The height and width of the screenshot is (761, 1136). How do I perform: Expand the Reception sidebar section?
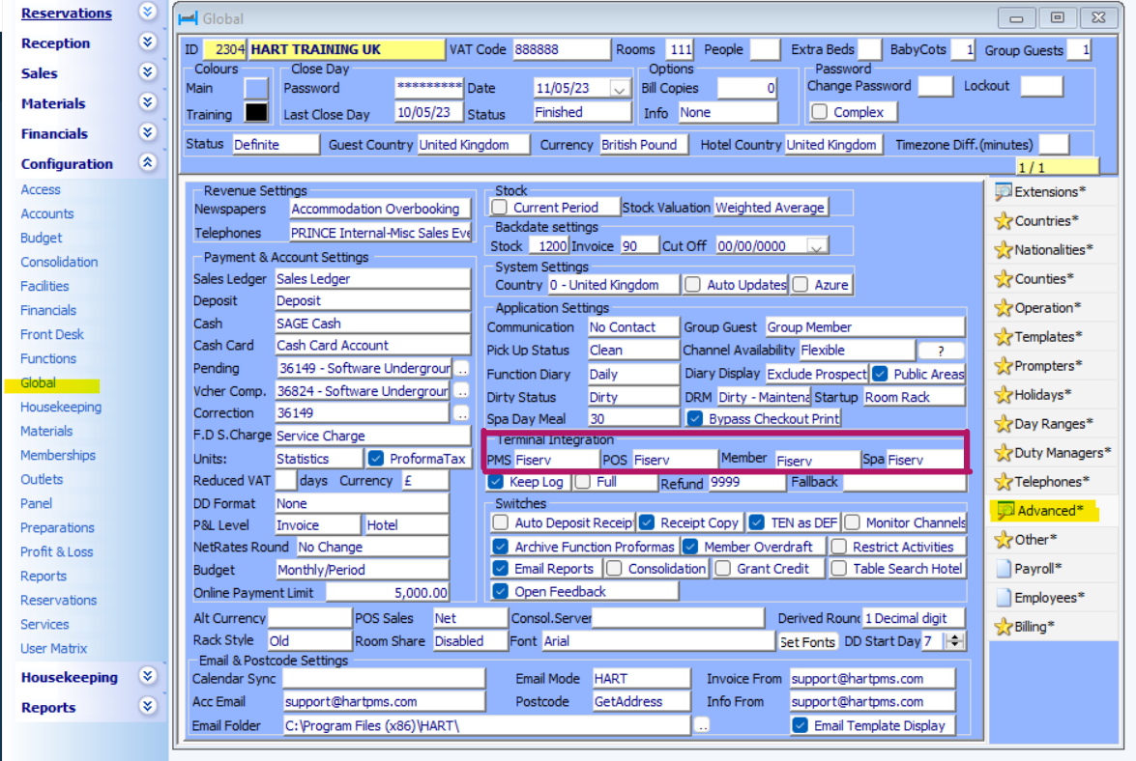pos(148,42)
